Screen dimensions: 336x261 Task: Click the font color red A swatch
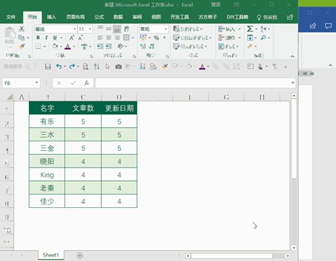[x=68, y=46]
